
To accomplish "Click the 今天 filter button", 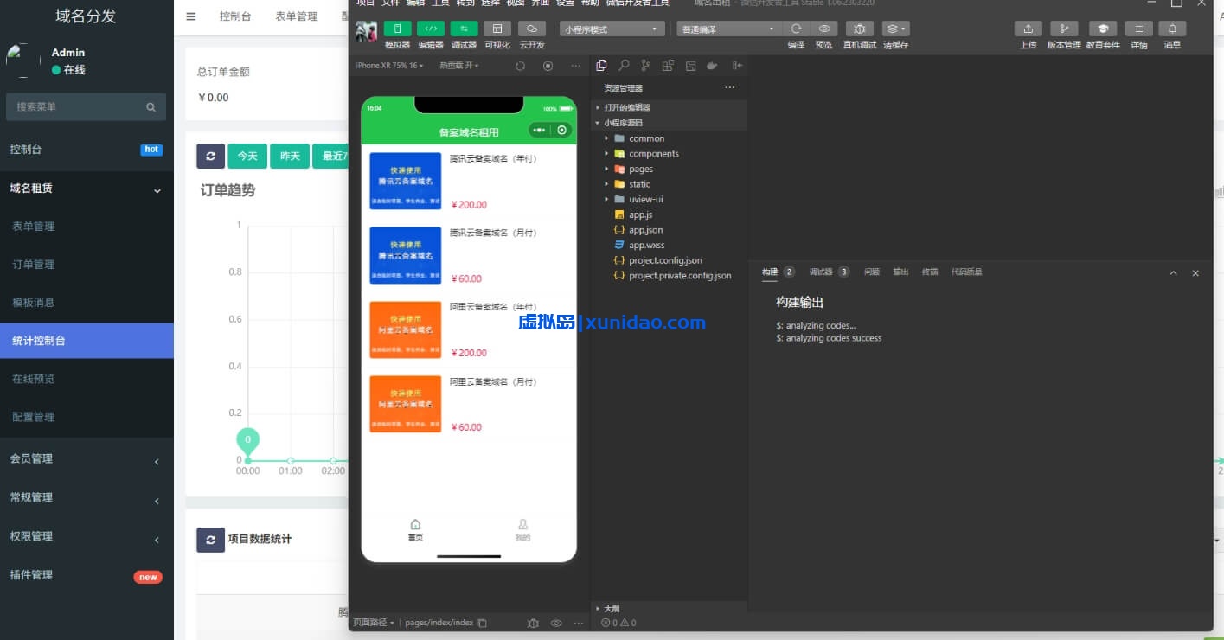I will pyautogui.click(x=247, y=156).
